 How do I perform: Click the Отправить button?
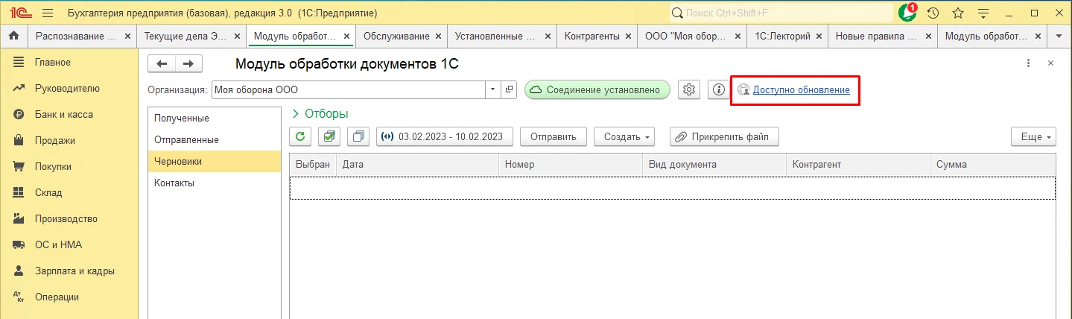(x=554, y=136)
